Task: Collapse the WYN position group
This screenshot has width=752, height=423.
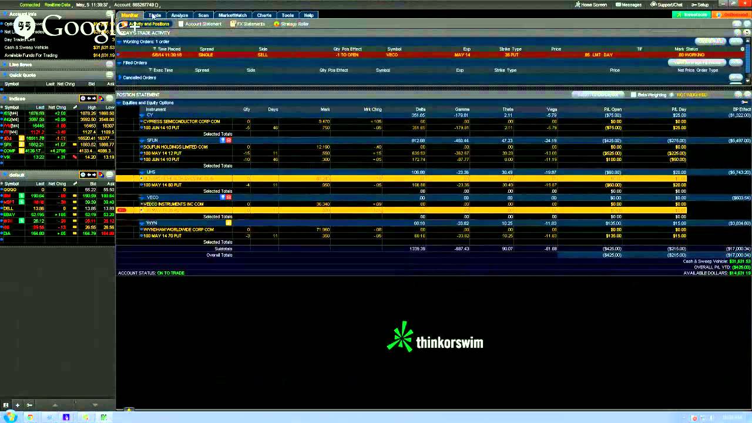Action: point(142,223)
